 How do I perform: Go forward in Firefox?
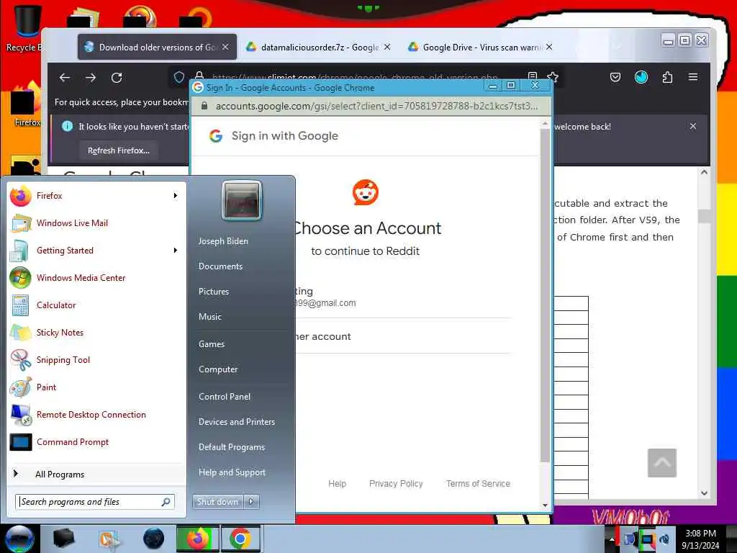tap(91, 78)
